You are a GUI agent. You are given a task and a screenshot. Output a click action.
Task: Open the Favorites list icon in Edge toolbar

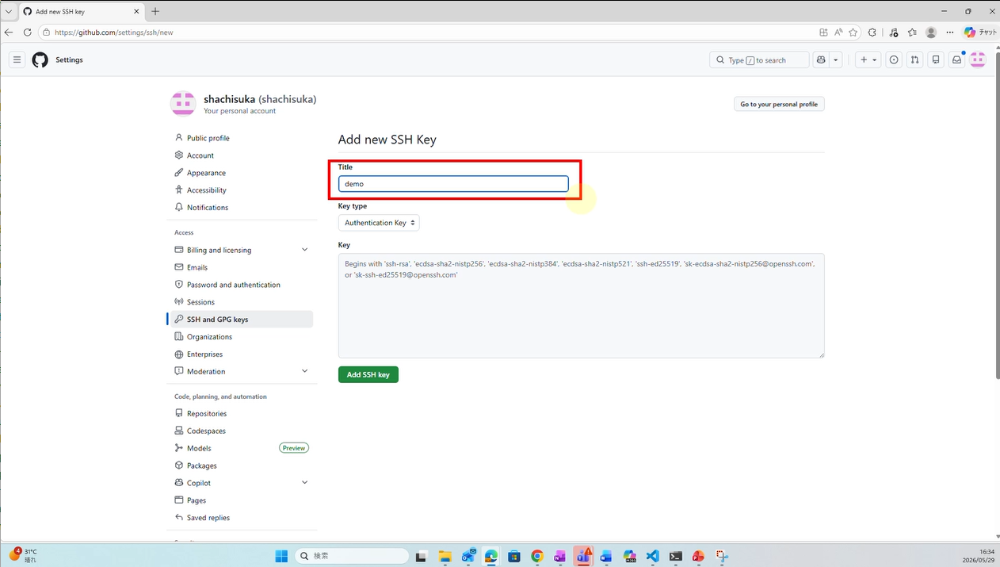coord(912,33)
